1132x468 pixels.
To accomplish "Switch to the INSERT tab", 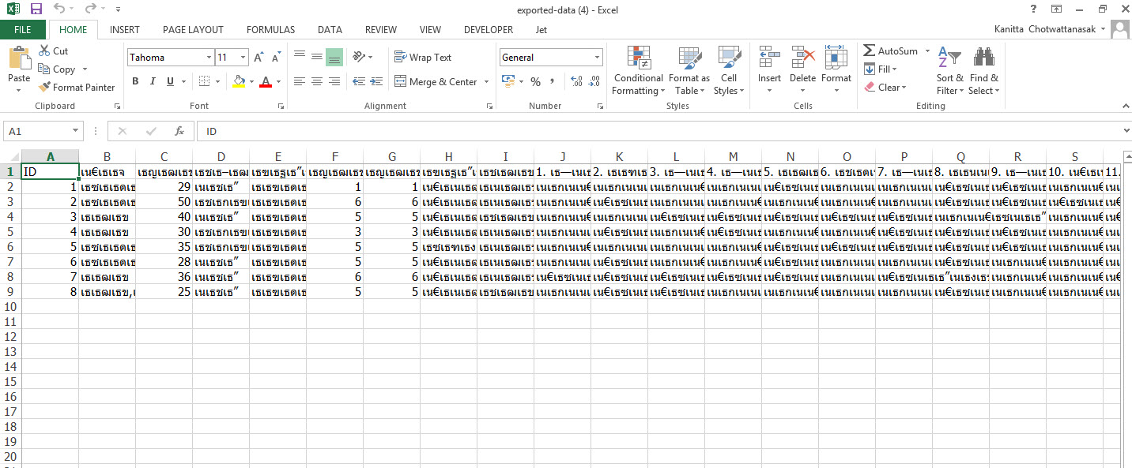I will 125,30.
